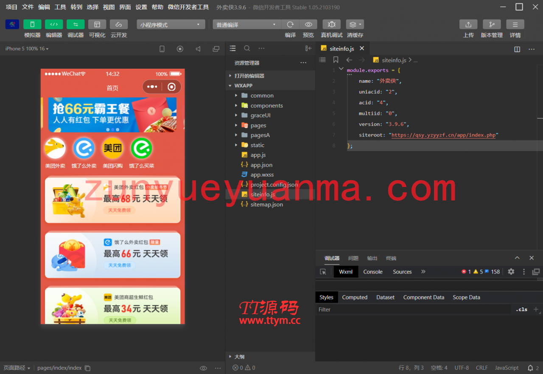Screen dimensions: 543x374
Task: Click the Filter styles input field
Action: [414, 310]
